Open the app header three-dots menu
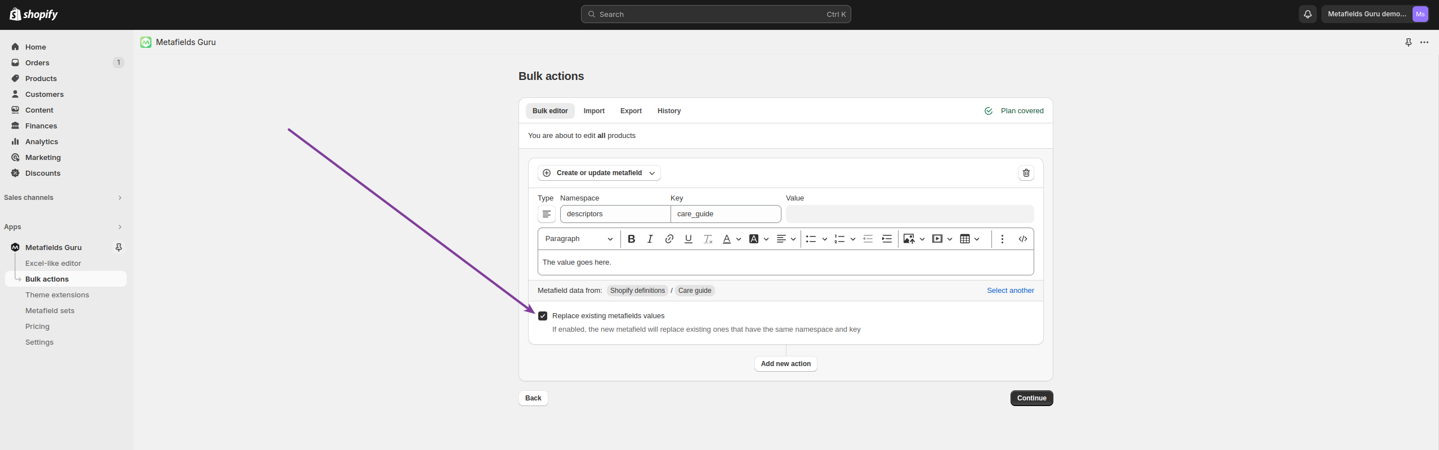 pos(1424,42)
